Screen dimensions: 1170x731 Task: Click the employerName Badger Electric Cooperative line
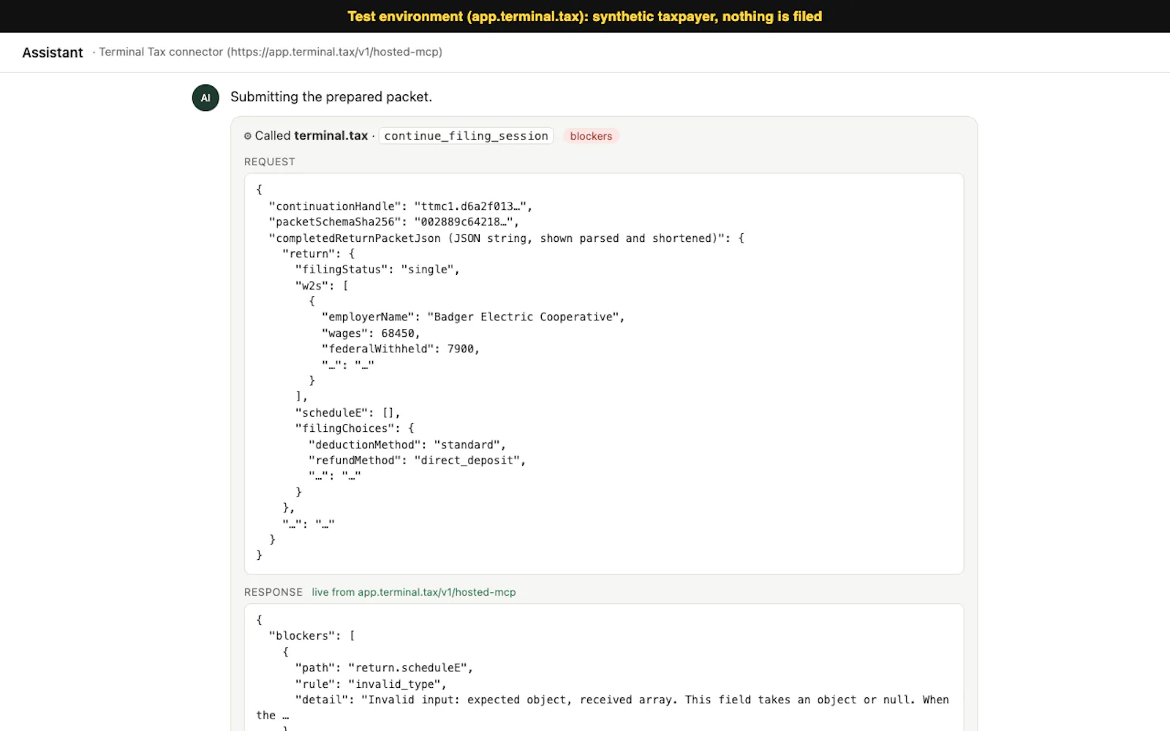click(473, 317)
